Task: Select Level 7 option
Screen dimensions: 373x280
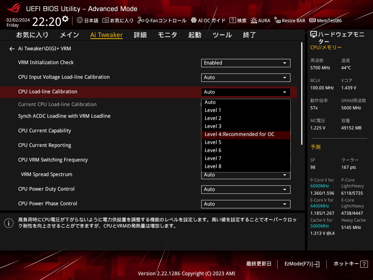Action: (246, 158)
